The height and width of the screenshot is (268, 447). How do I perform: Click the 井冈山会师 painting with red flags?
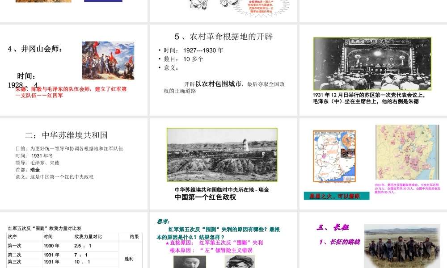(x=108, y=60)
